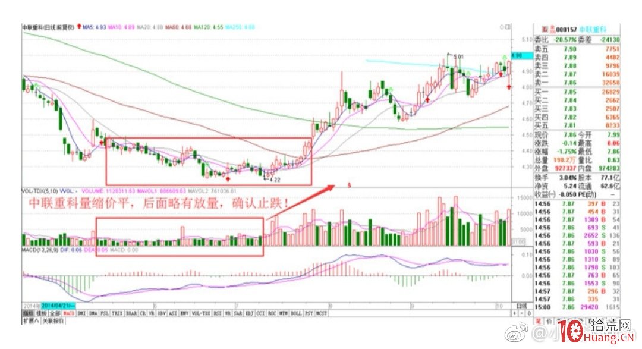Viewport: 642px width, 349px height.
Task: Click the 15:00 tick row with 29420
Action: click(577, 307)
